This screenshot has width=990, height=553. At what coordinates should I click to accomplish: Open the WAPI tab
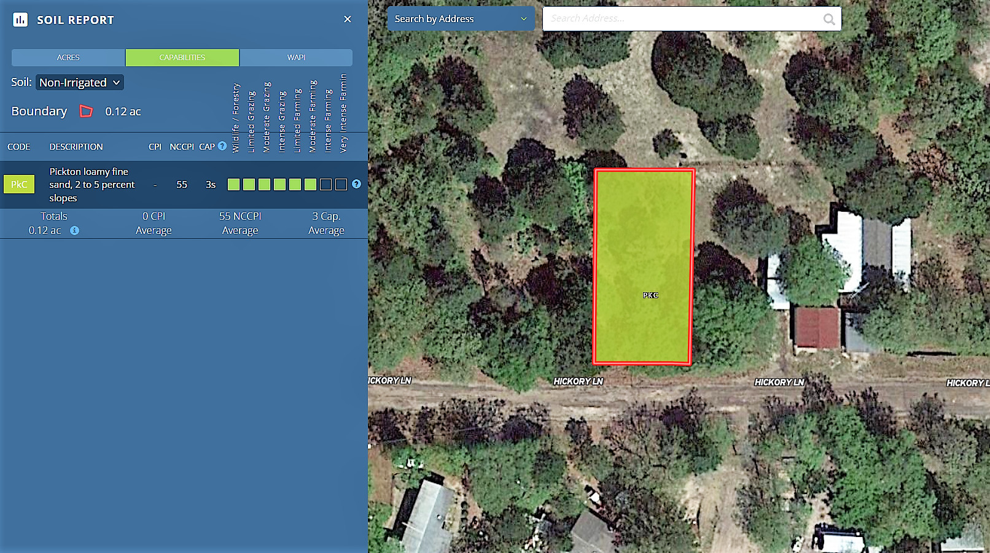296,57
